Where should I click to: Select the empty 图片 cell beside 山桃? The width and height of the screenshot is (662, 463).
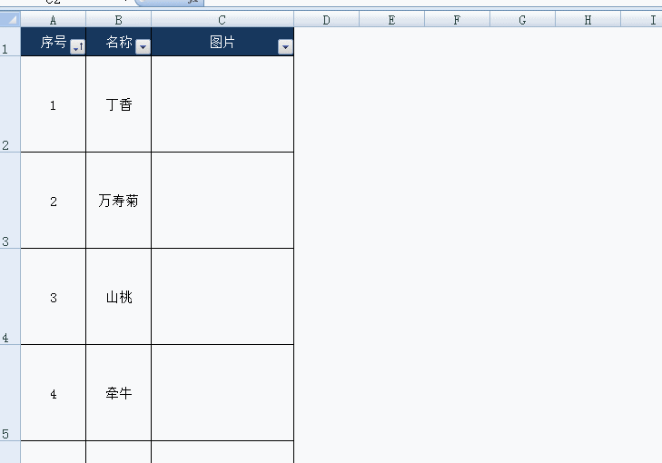click(222, 297)
